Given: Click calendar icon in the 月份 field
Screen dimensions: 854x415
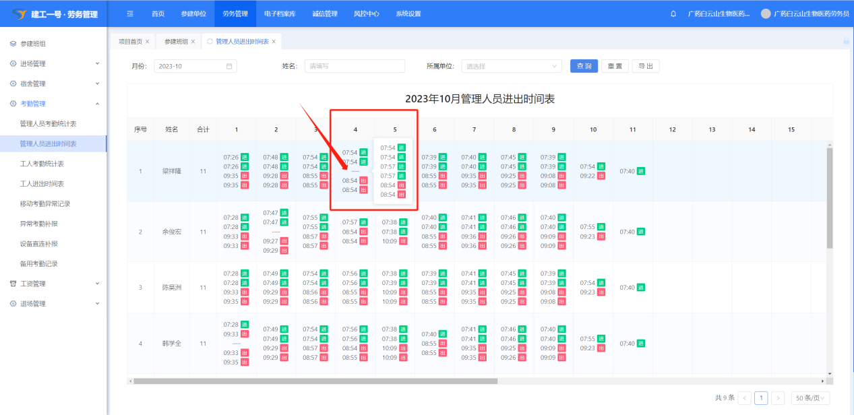Looking at the screenshot, I should [229, 66].
